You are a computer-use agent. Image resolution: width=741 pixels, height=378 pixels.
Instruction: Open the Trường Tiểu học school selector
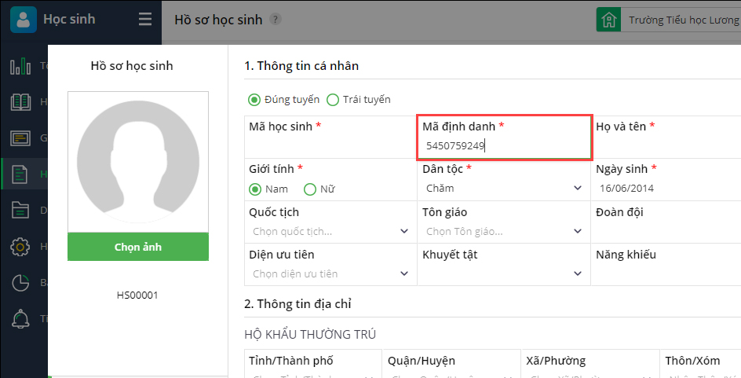[681, 20]
